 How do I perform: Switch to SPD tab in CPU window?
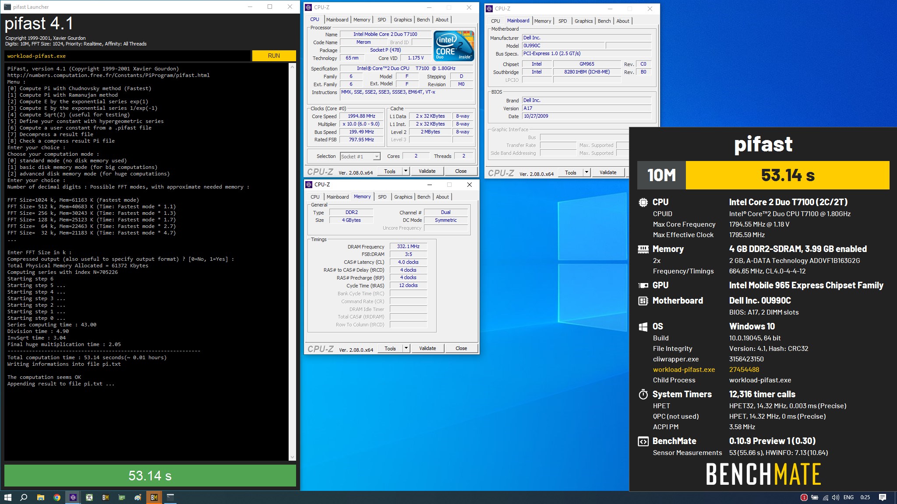[382, 20]
